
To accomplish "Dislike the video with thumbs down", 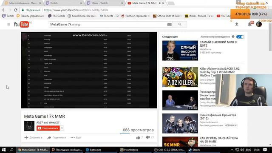I will [x=147, y=138].
